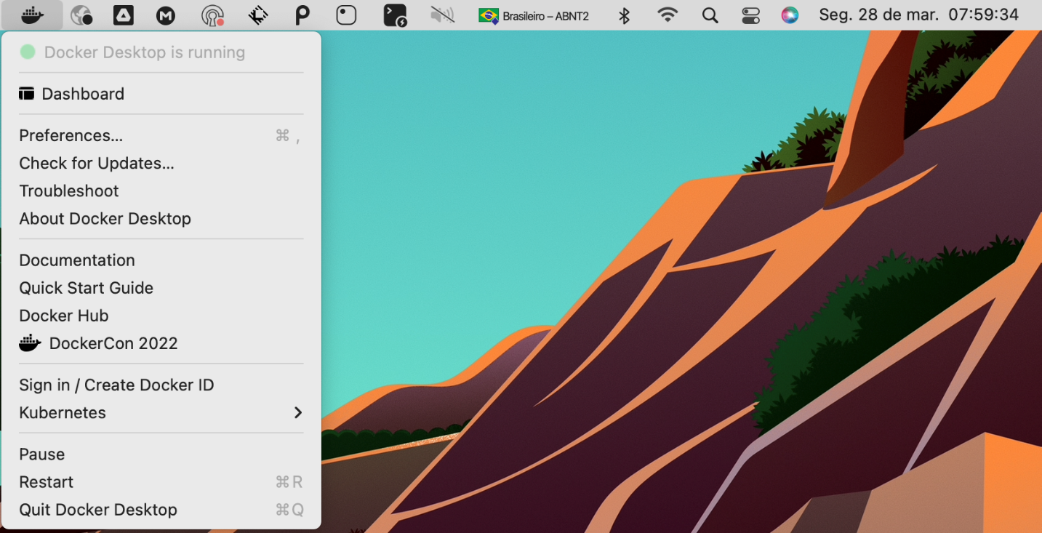Choose Troubleshoot from the Docker menu
This screenshot has width=1042, height=533.
pyautogui.click(x=69, y=191)
